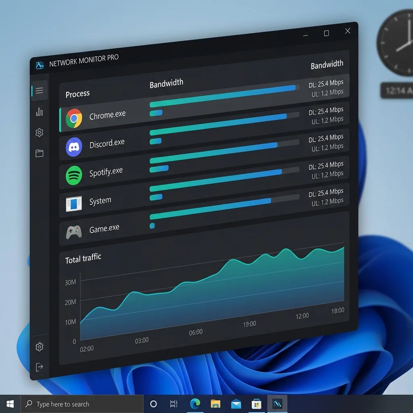Screen dimensions: 413x413
Task: Click the Discord.exe download bandwidth bar
Action: [x=218, y=124]
